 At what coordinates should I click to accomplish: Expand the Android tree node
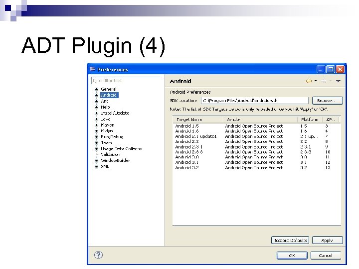click(x=96, y=95)
